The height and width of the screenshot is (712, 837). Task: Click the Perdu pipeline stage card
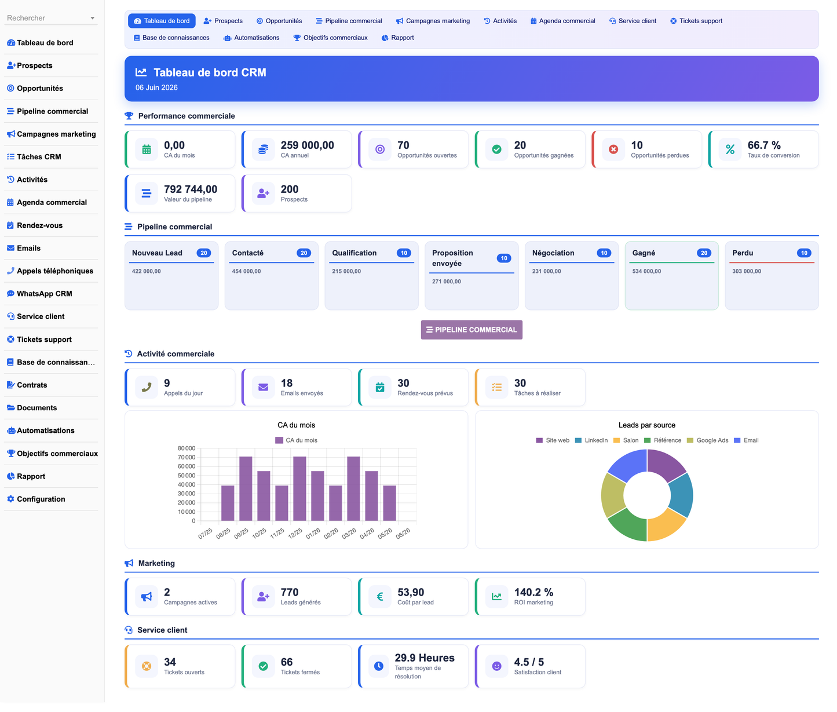pyautogui.click(x=772, y=276)
